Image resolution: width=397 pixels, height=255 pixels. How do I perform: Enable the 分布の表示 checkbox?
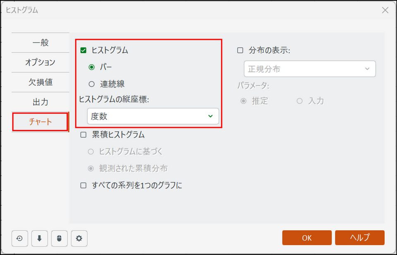pyautogui.click(x=240, y=50)
